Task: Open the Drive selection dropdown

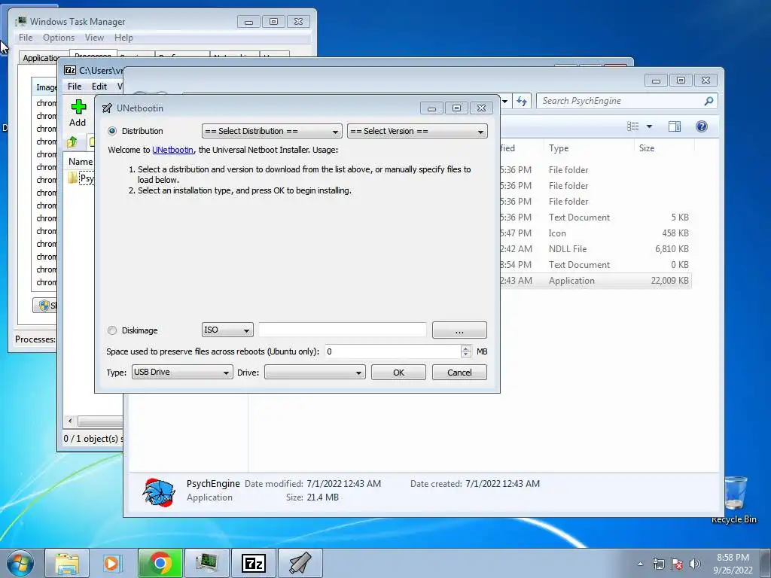Action: click(x=315, y=372)
